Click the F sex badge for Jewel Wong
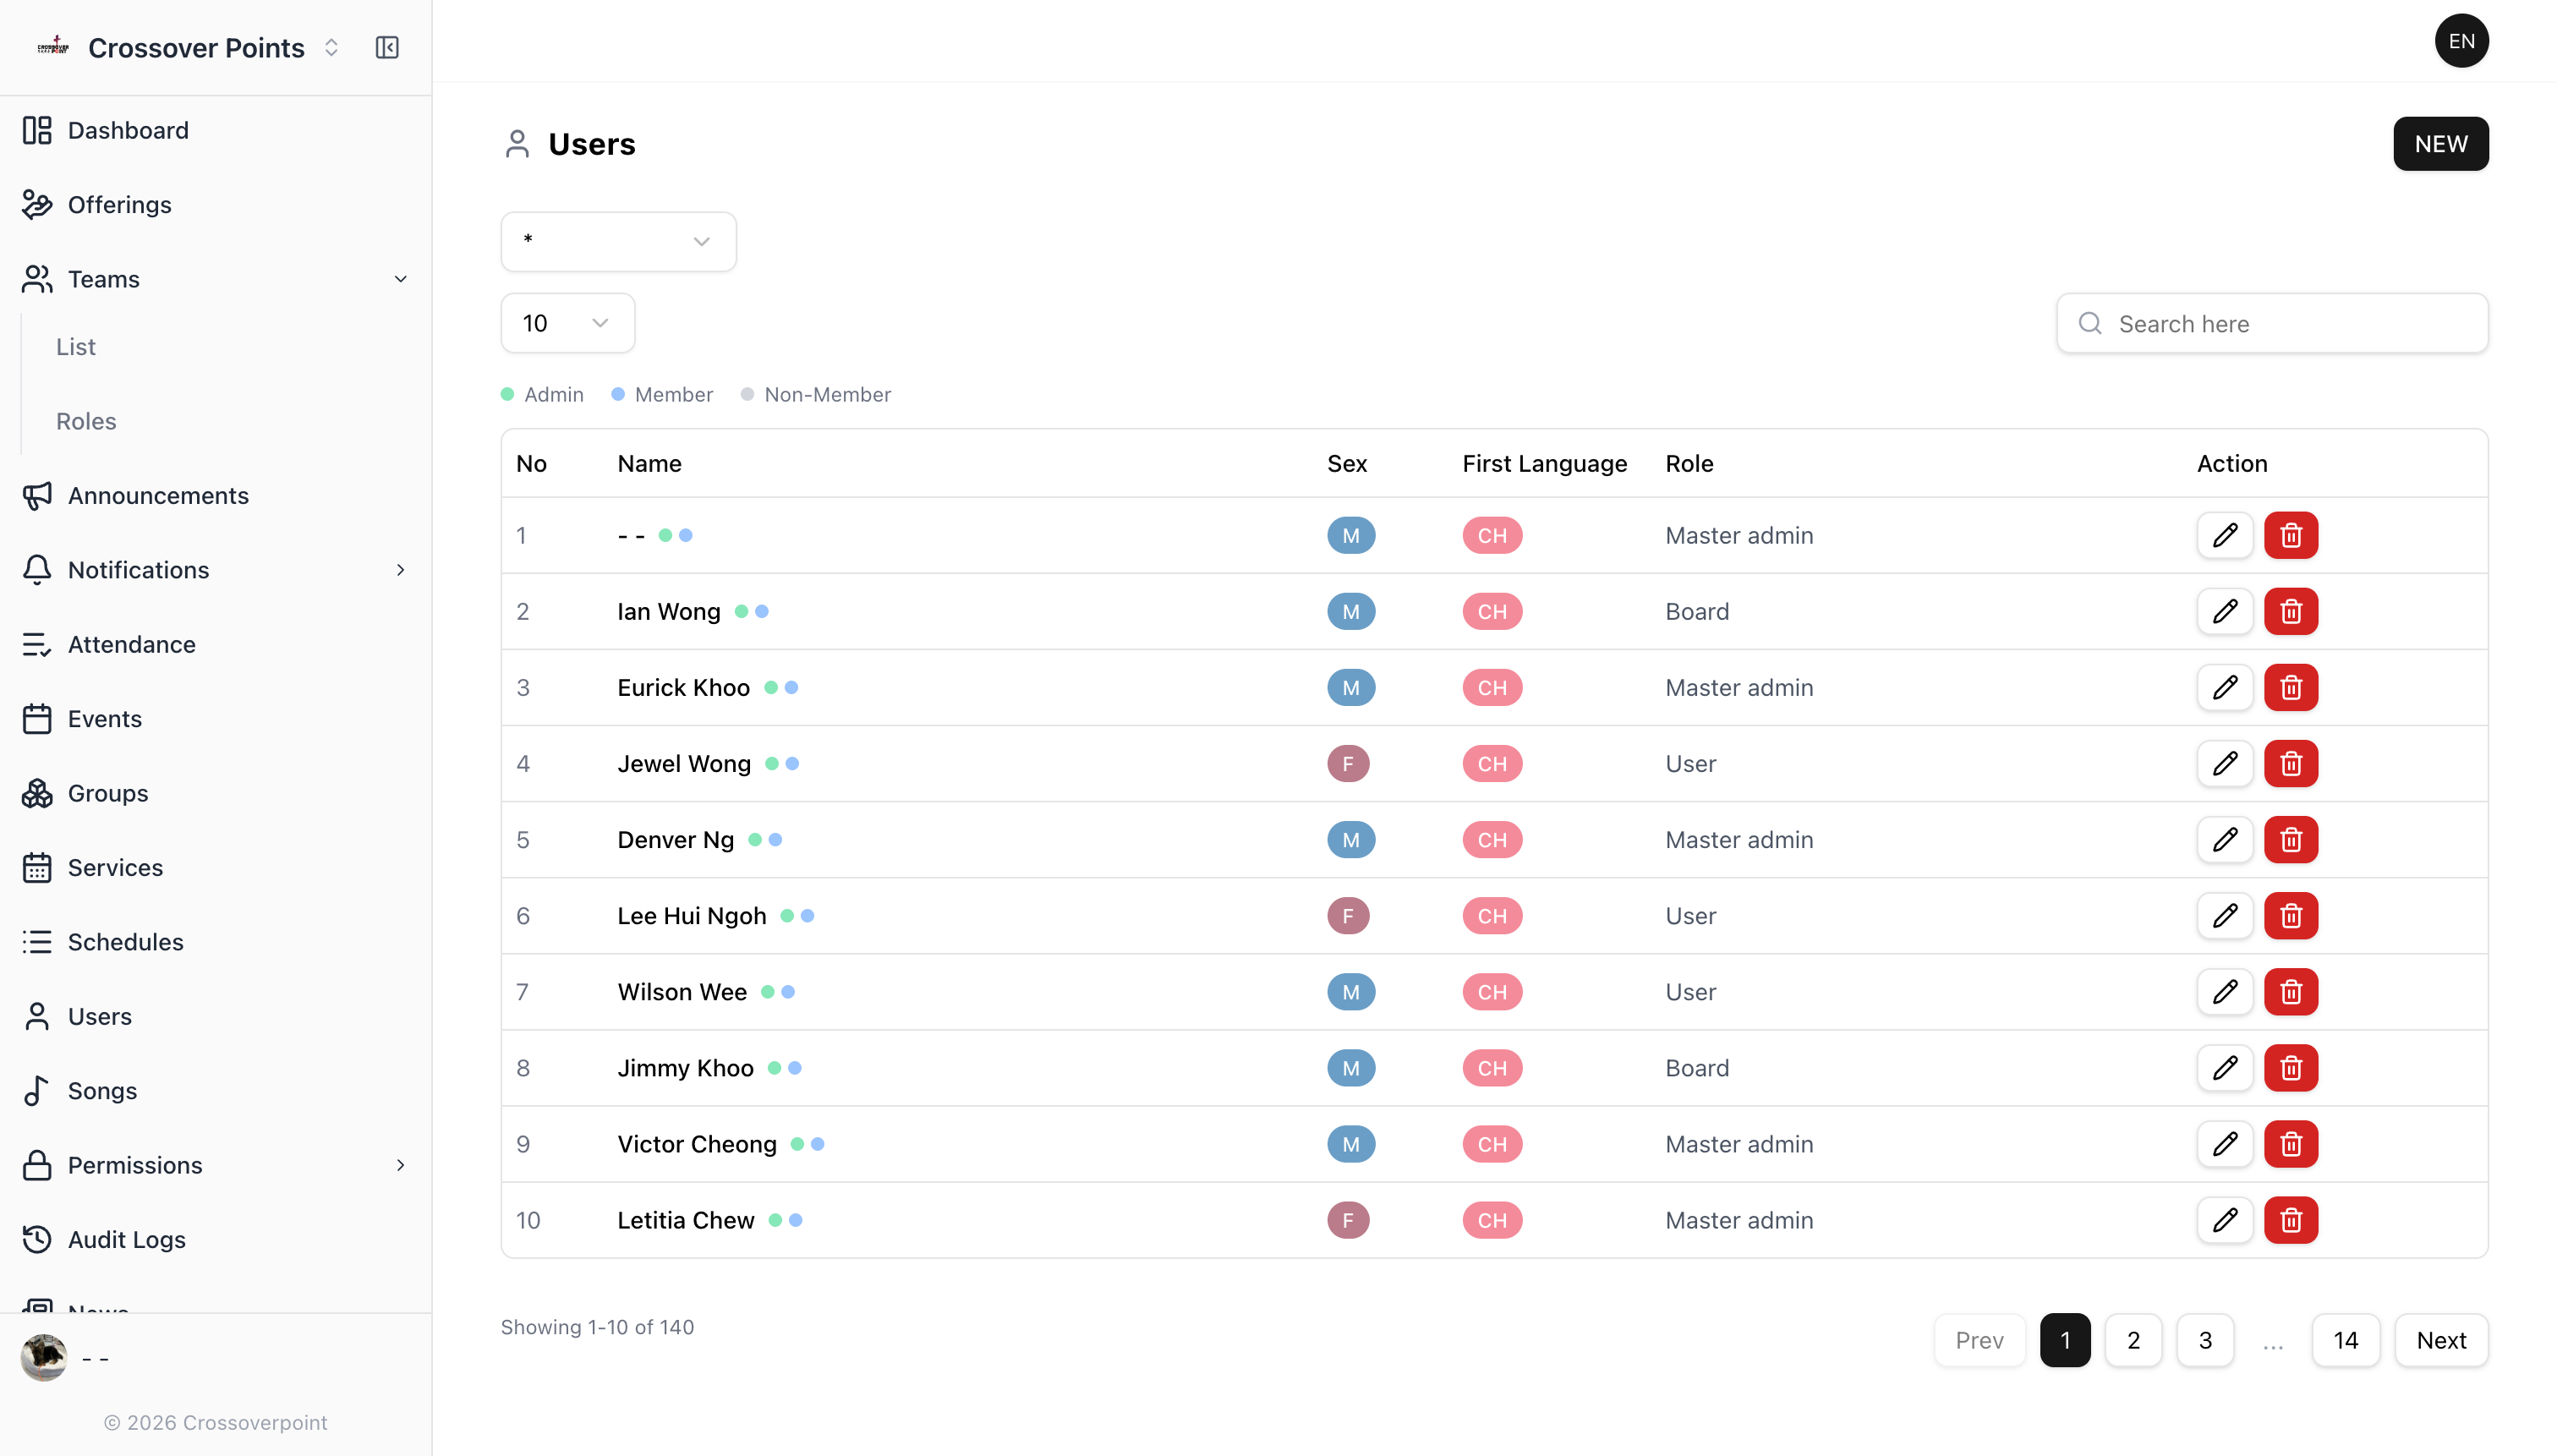This screenshot has width=2557, height=1456. click(1348, 763)
